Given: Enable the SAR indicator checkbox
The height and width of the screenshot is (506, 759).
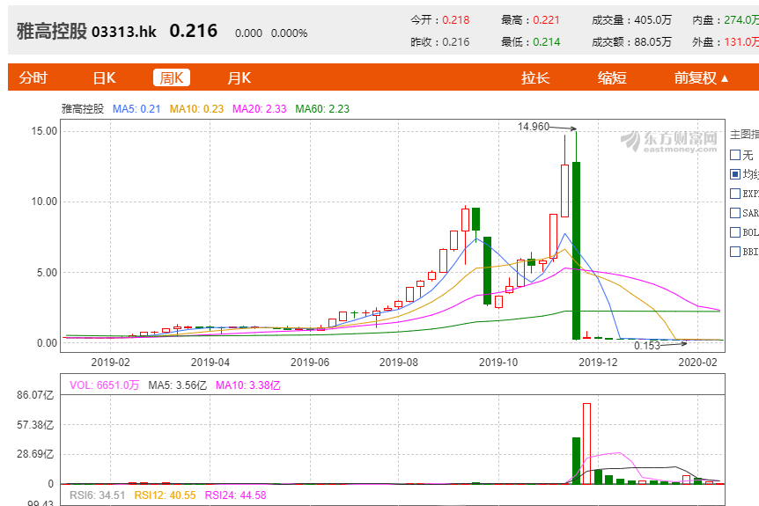Looking at the screenshot, I should point(735,213).
